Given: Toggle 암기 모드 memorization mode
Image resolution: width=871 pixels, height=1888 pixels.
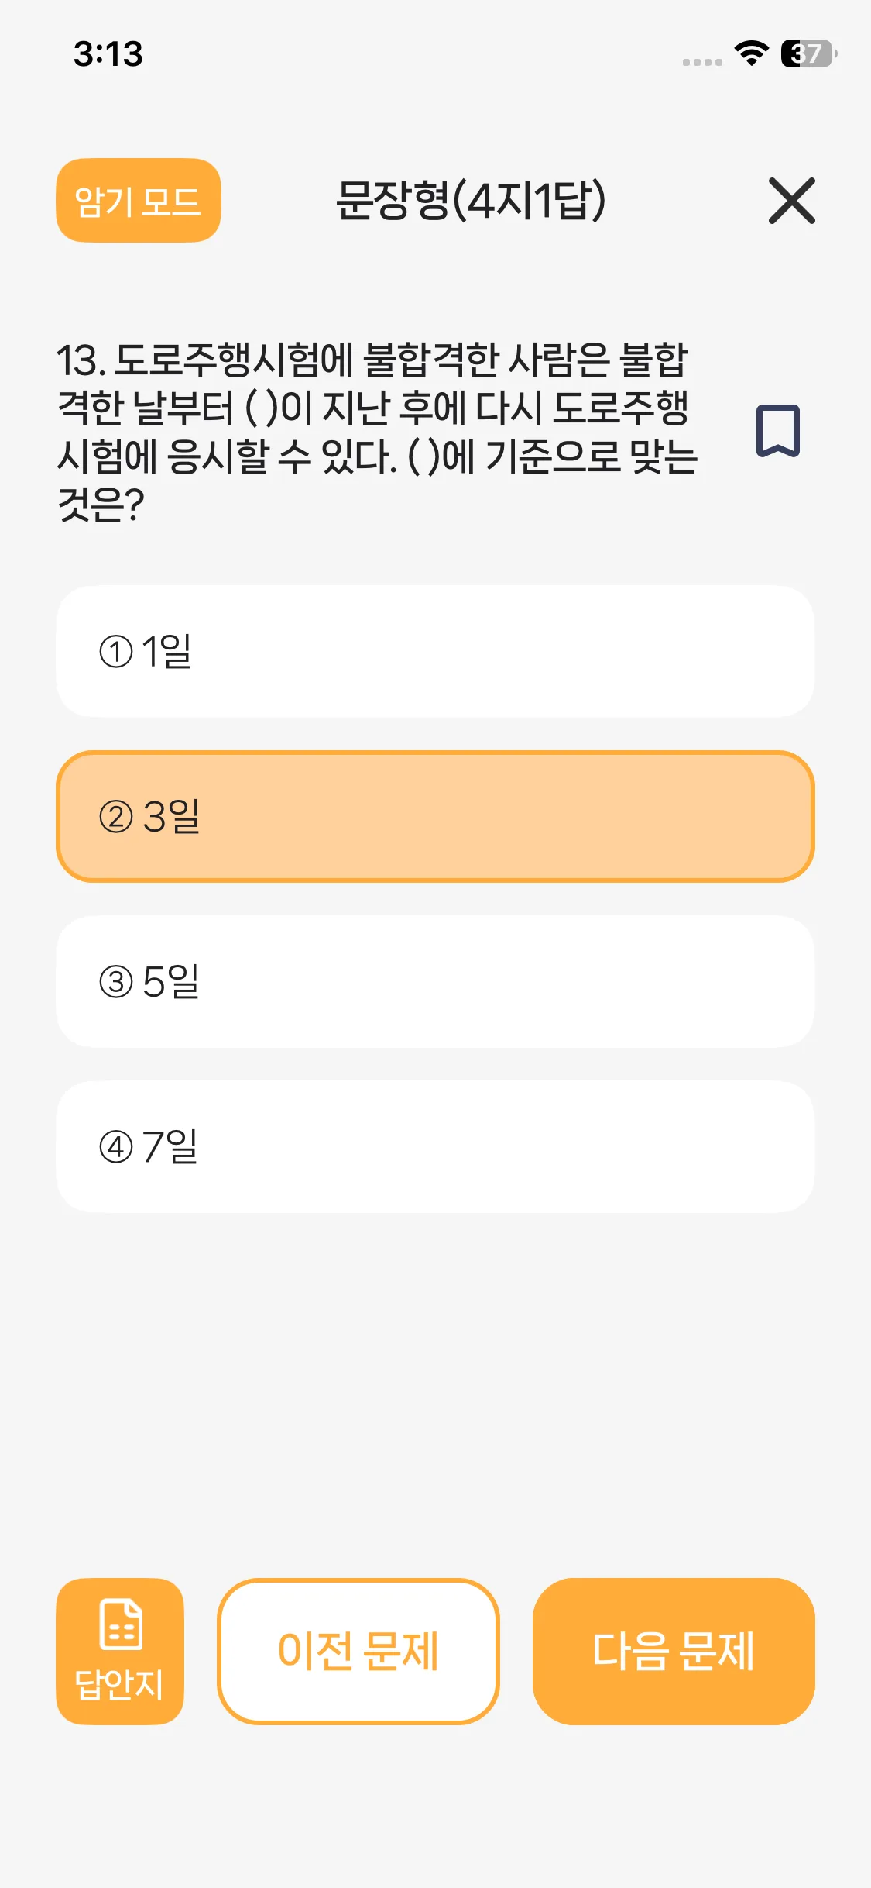Looking at the screenshot, I should [139, 201].
